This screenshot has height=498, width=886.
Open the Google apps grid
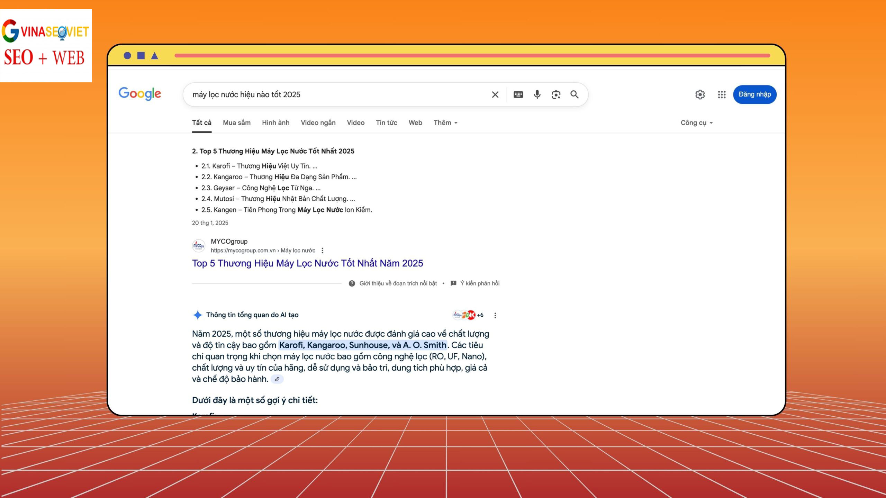[722, 94]
